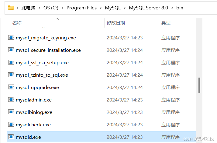
Task: Click 应用程序 type of mysqlbinlog.exe
Action: click(x=170, y=112)
